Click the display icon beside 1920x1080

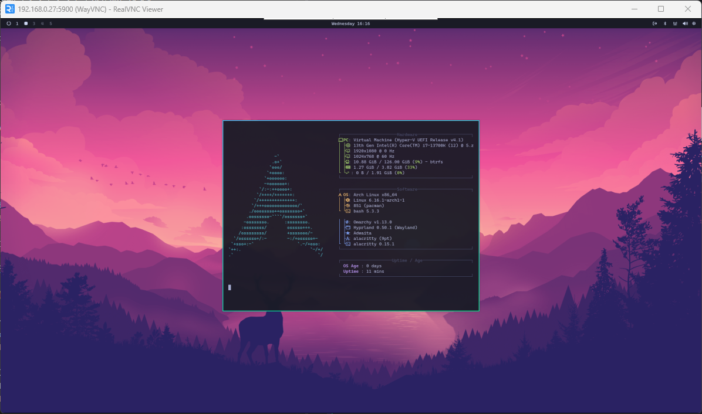348,151
